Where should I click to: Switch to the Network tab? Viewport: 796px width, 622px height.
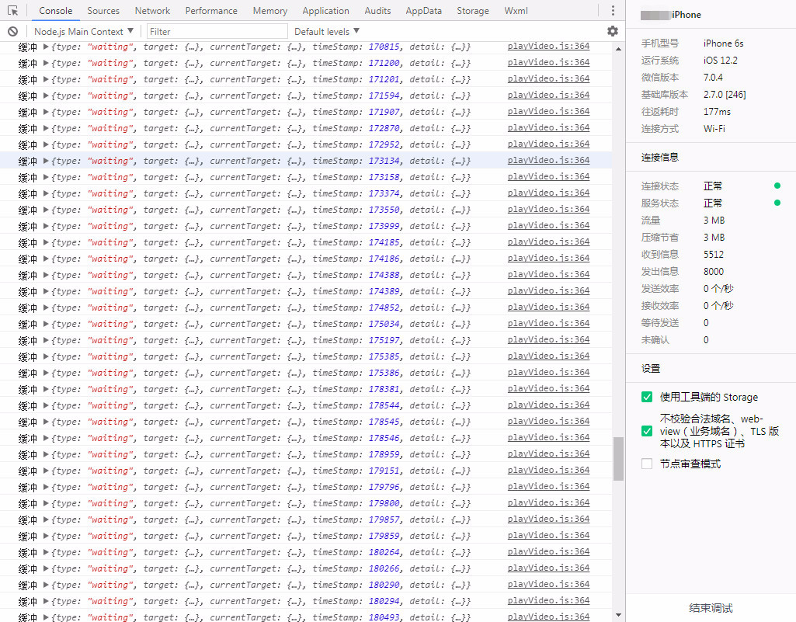tap(152, 11)
